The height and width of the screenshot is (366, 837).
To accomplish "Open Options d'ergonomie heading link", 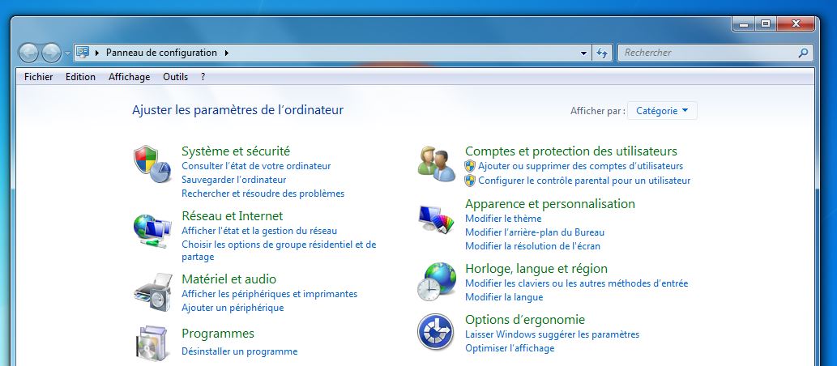I will click(x=525, y=320).
